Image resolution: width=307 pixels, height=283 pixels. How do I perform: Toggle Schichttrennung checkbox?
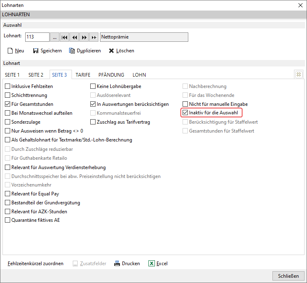tap(7, 95)
